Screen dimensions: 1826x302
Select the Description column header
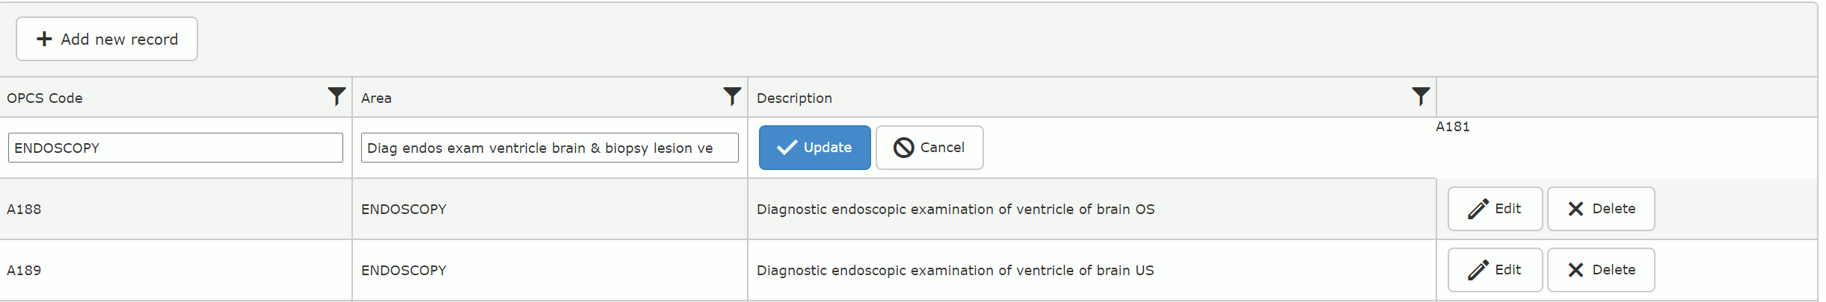point(794,98)
